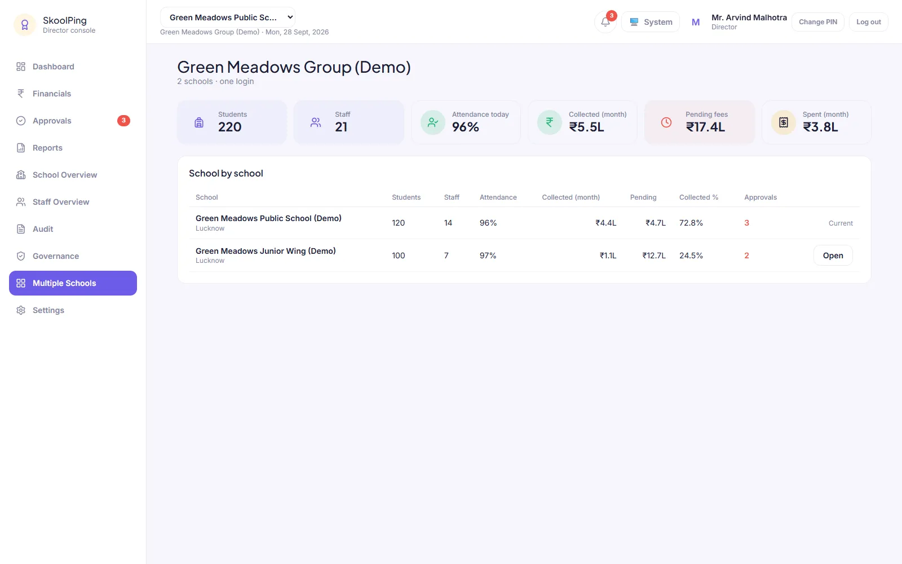Click the Spent (month) receipt icon
Screen dimensions: 902x564
coord(784,122)
